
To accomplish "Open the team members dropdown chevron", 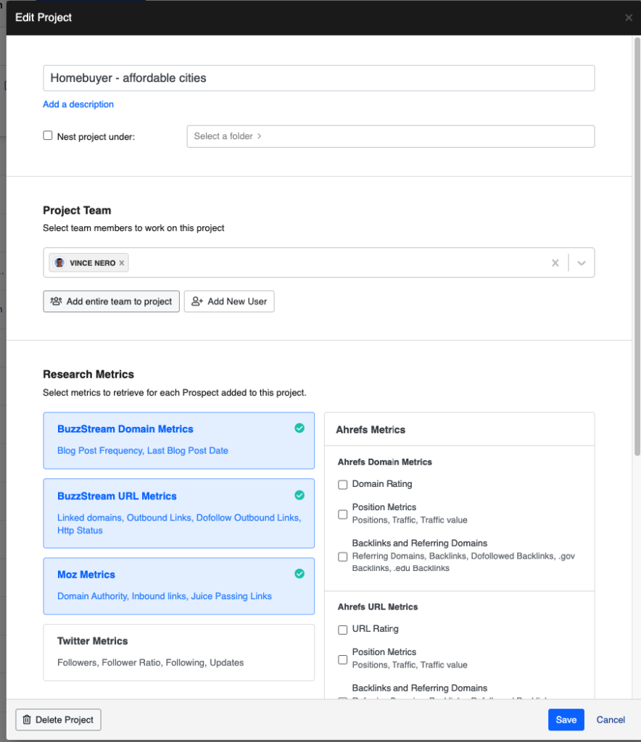I will [581, 264].
